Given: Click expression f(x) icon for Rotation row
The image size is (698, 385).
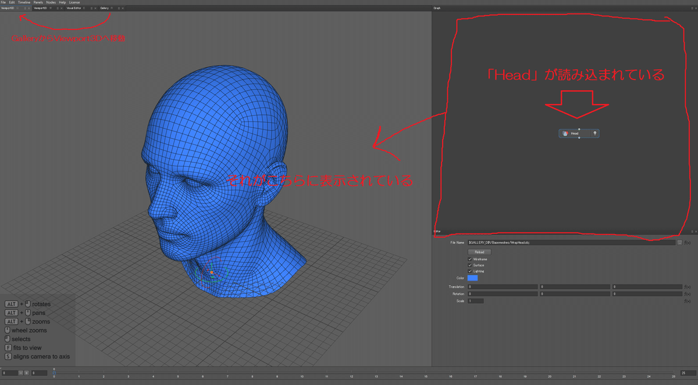Looking at the screenshot, I should click(687, 294).
